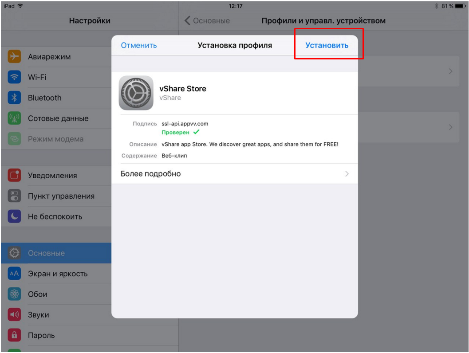The image size is (469, 353).
Task: Tap the Звуки speaker icon
Action: [14, 315]
